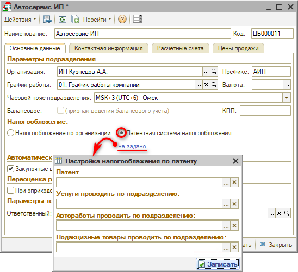Click the не задано link
Image resolution: width=298 pixels, height=272 pixels.
click(132, 146)
